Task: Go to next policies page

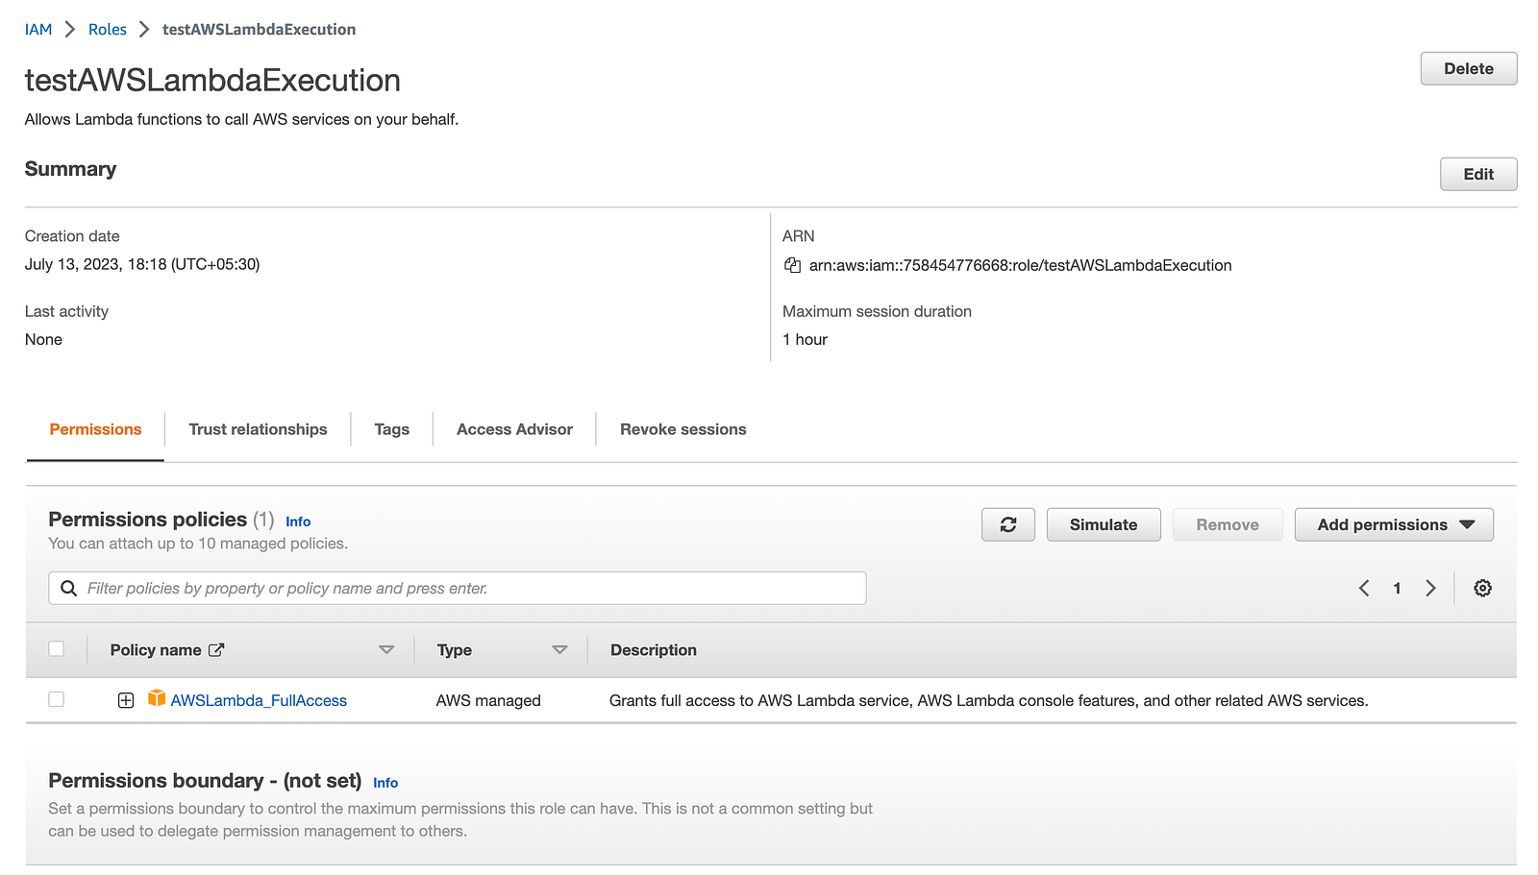Action: [x=1430, y=588]
